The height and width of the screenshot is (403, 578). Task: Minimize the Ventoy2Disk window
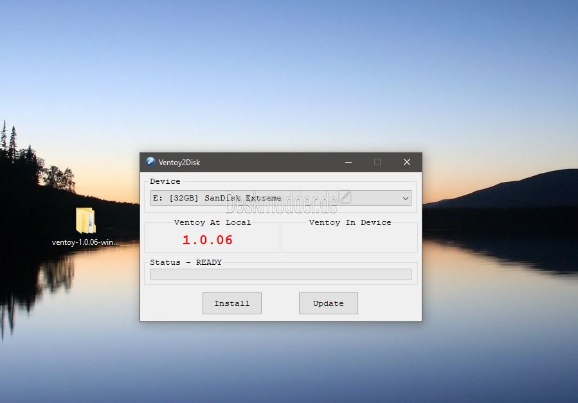point(348,162)
